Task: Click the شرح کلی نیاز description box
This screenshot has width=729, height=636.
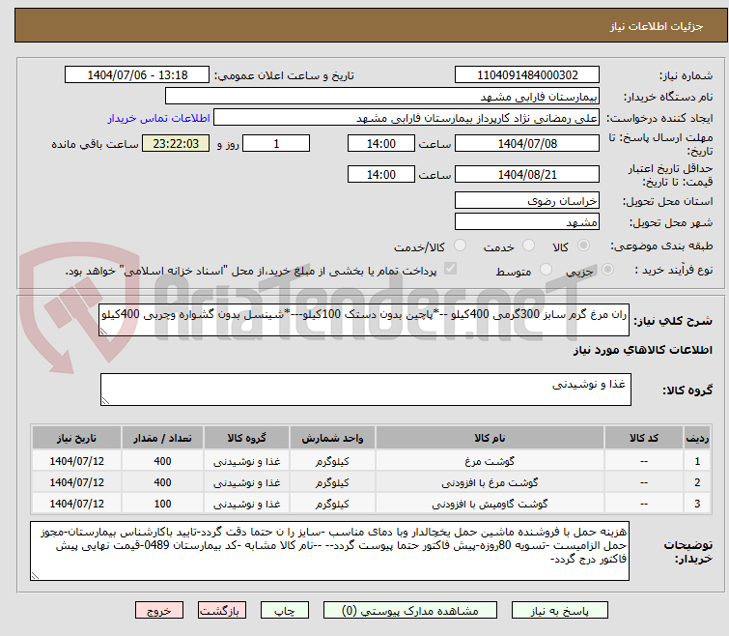Action: [364, 320]
